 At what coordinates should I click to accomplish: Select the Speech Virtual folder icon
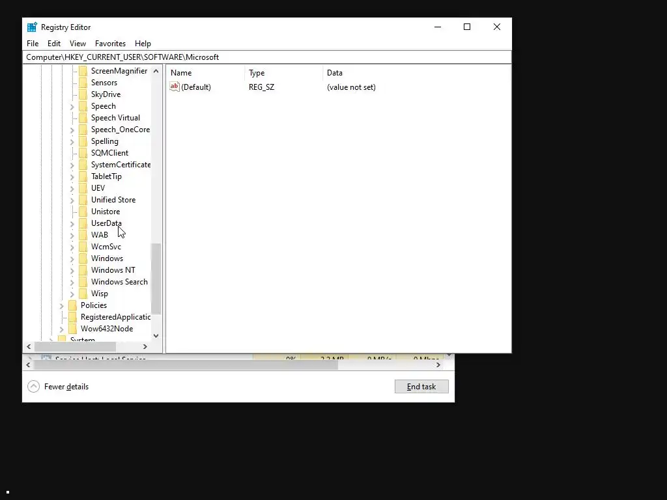click(83, 118)
